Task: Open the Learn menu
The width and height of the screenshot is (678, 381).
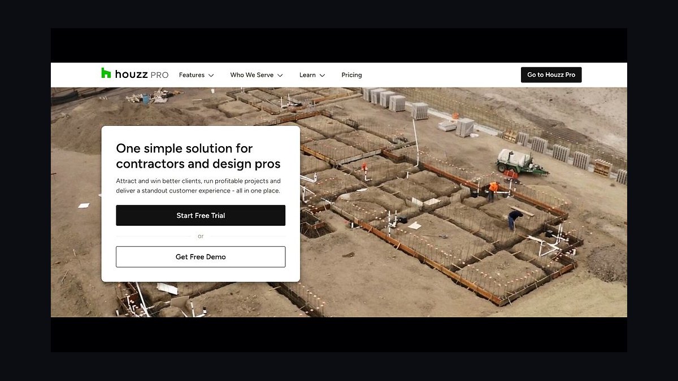Action: [x=307, y=75]
